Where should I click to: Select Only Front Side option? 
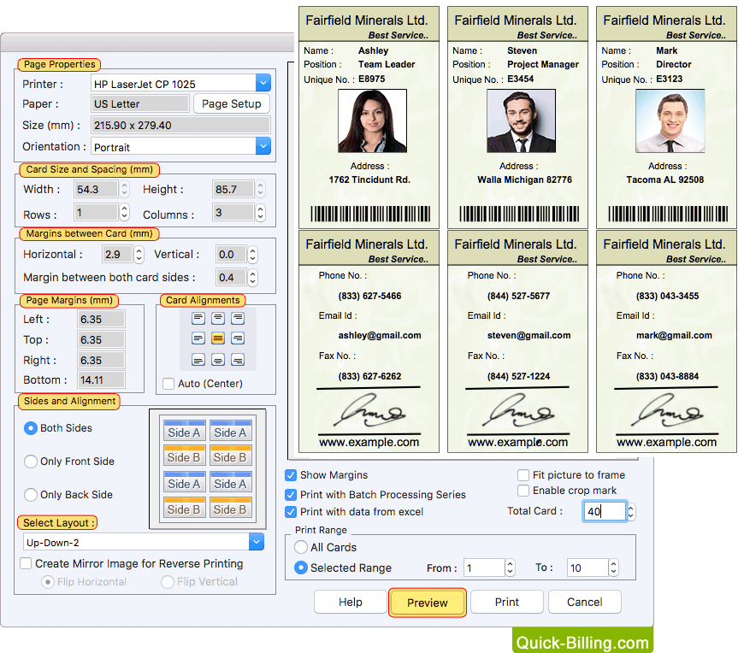pos(31,462)
